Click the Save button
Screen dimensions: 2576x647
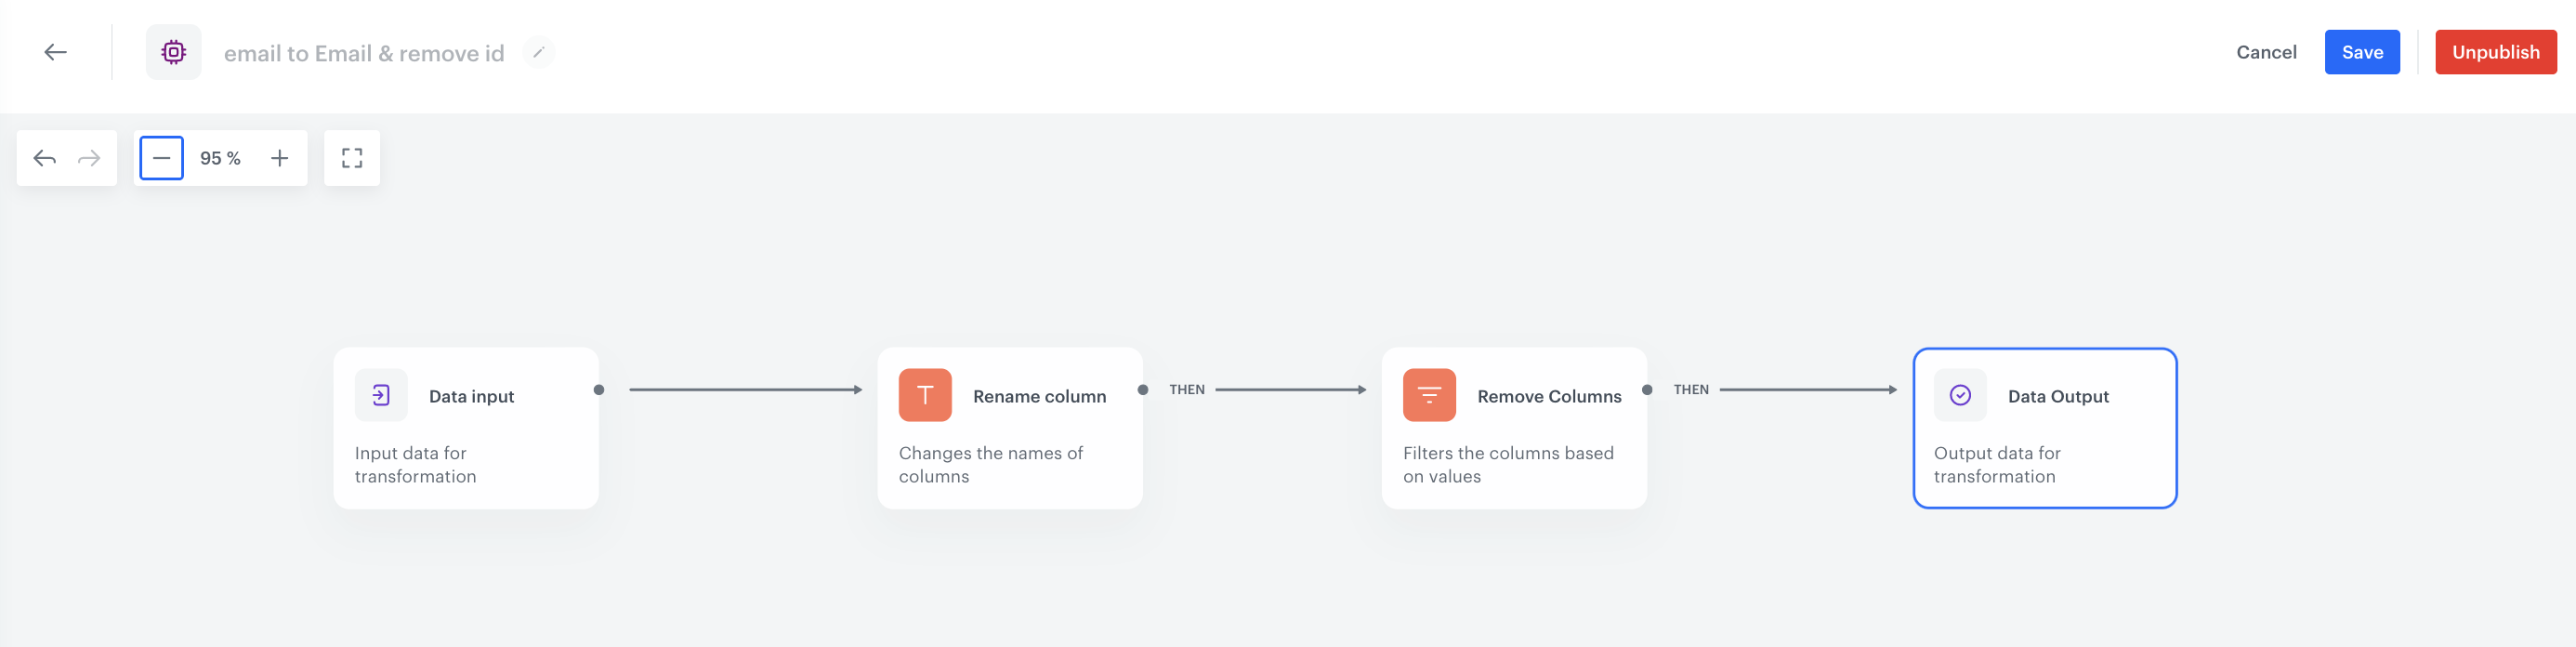tap(2362, 52)
